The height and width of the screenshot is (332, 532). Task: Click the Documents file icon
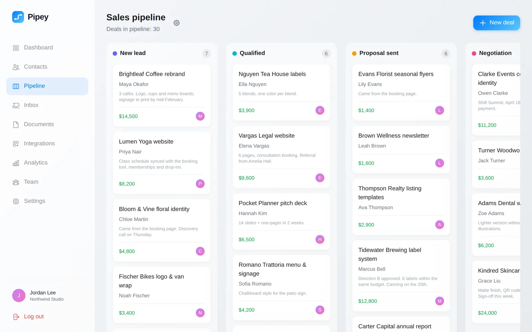[16, 124]
